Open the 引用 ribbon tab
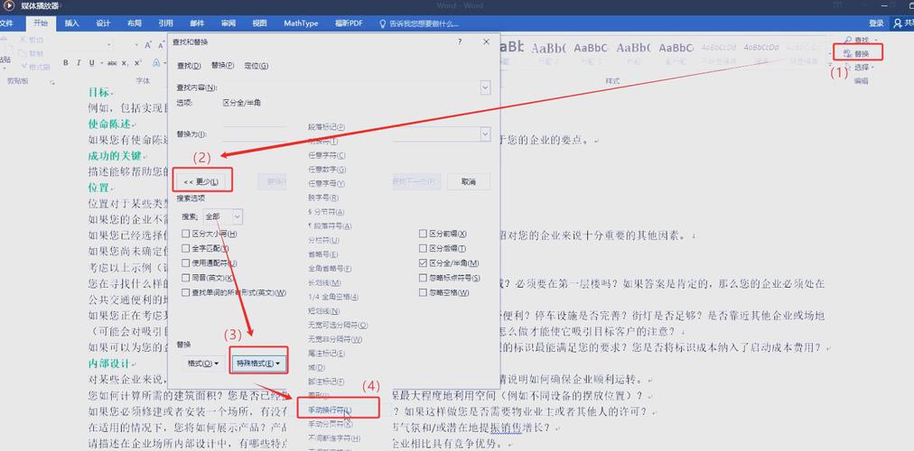 point(165,23)
